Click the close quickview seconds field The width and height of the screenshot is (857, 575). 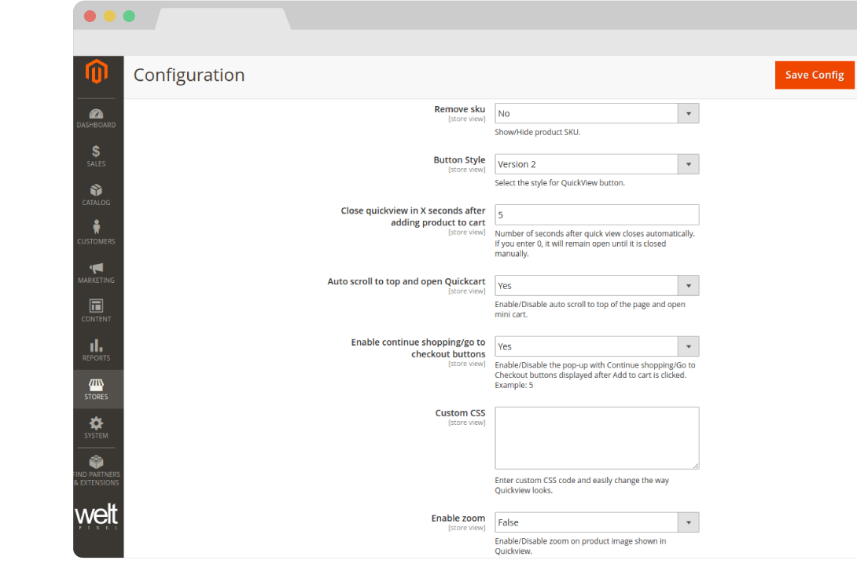(596, 215)
